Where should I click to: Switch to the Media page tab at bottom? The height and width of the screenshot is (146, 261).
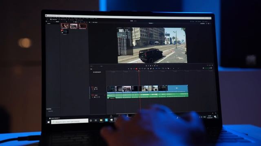point(111,116)
